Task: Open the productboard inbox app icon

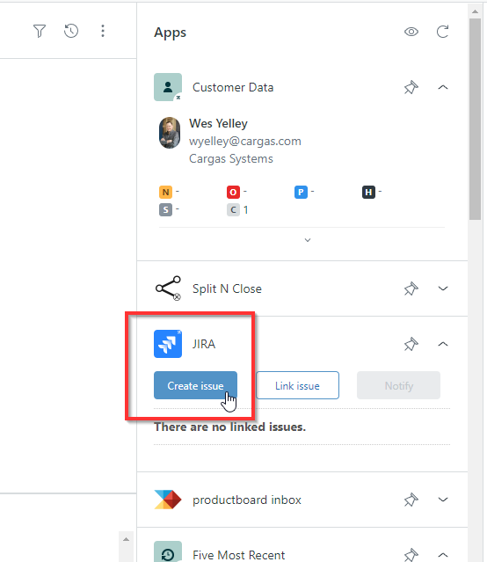Action: tap(168, 500)
